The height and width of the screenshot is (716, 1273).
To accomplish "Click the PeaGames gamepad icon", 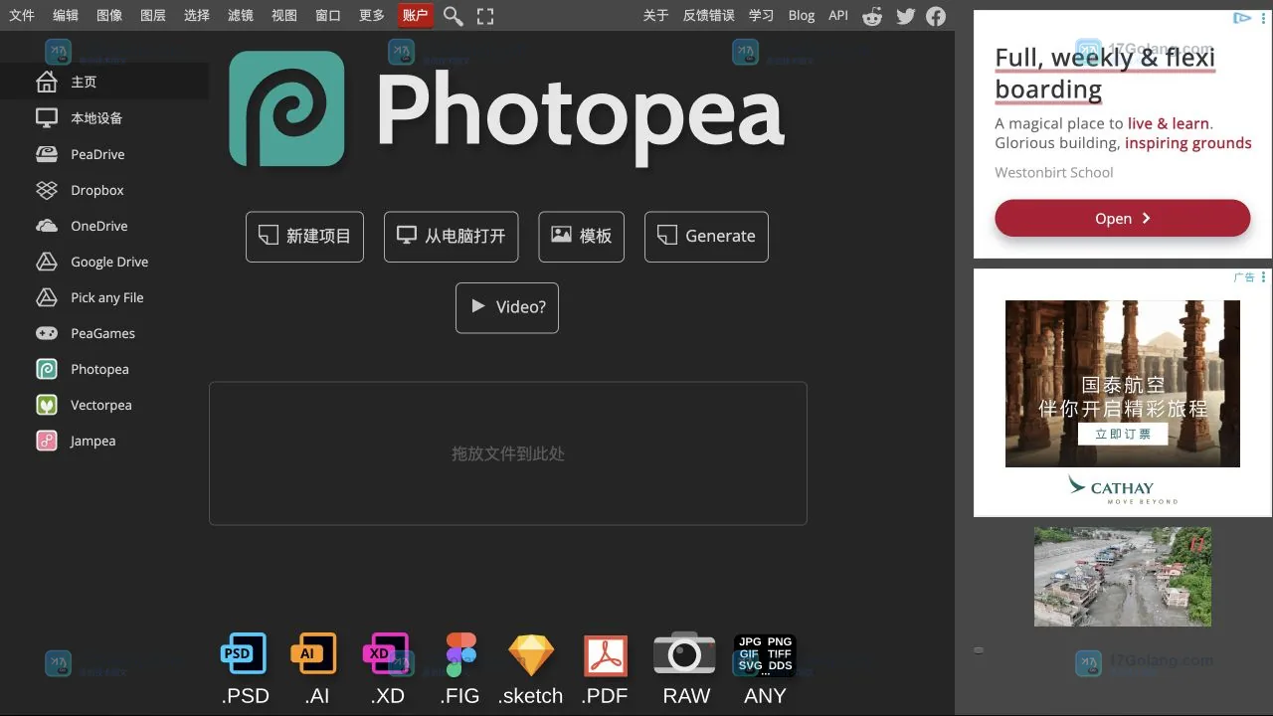I will (47, 333).
